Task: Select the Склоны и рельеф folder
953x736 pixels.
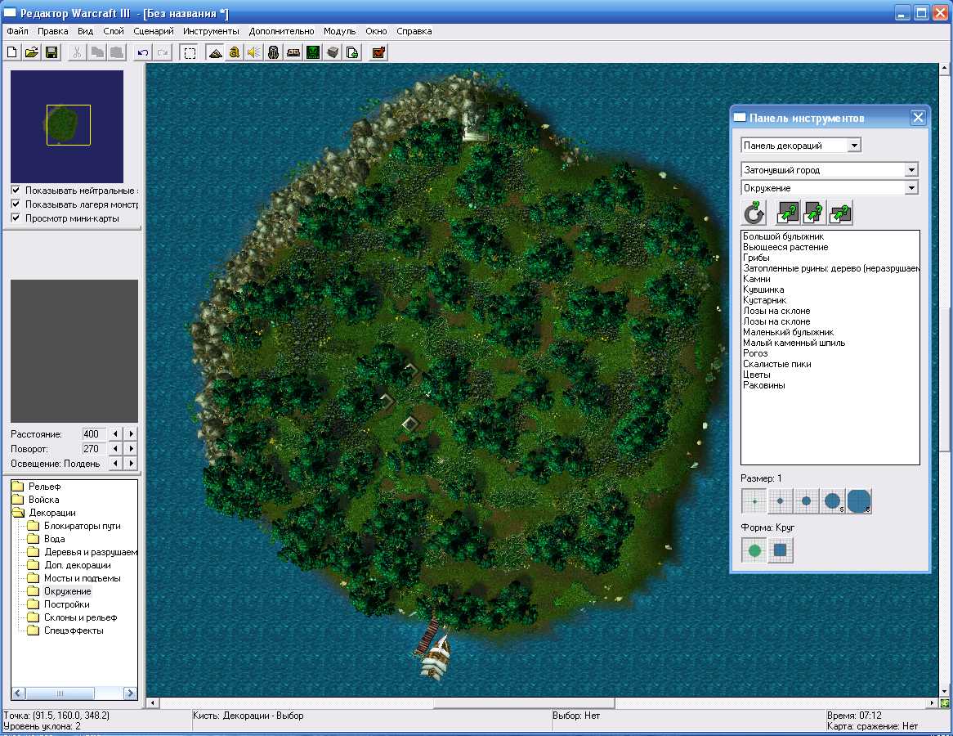Action: (x=80, y=617)
